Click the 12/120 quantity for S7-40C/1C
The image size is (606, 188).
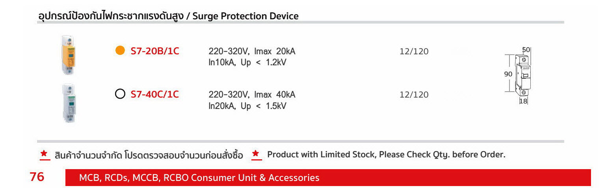[x=414, y=95]
